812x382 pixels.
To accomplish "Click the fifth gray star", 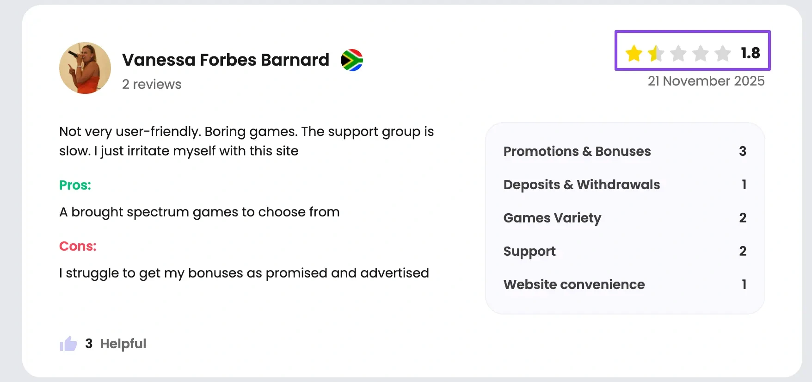I will coord(723,53).
